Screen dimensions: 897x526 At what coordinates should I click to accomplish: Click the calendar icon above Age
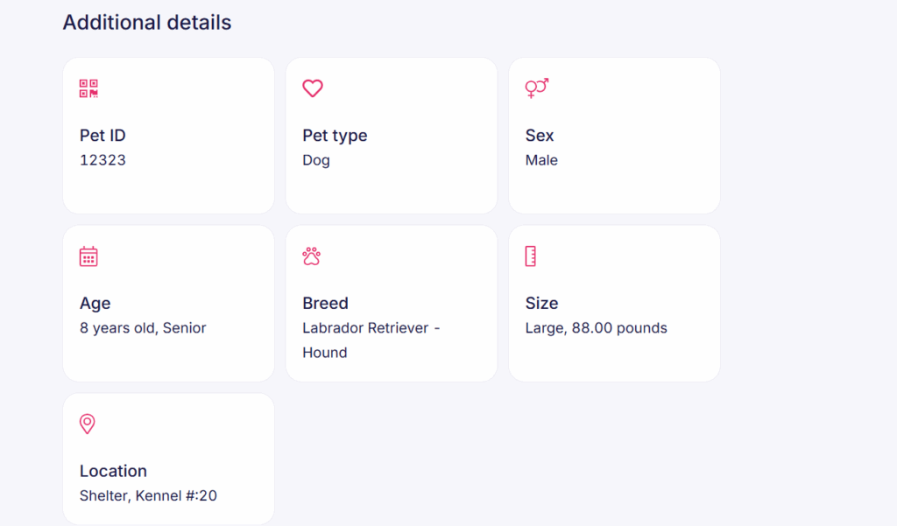click(x=88, y=256)
